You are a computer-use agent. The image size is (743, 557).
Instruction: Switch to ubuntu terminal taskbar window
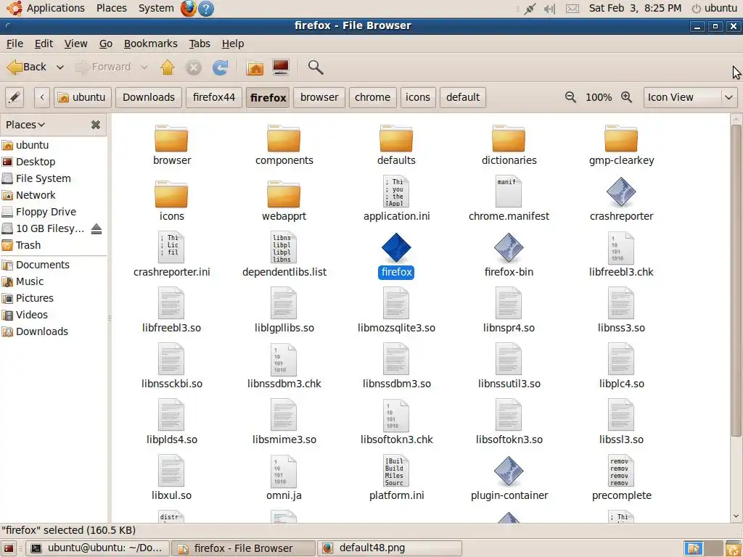point(97,548)
